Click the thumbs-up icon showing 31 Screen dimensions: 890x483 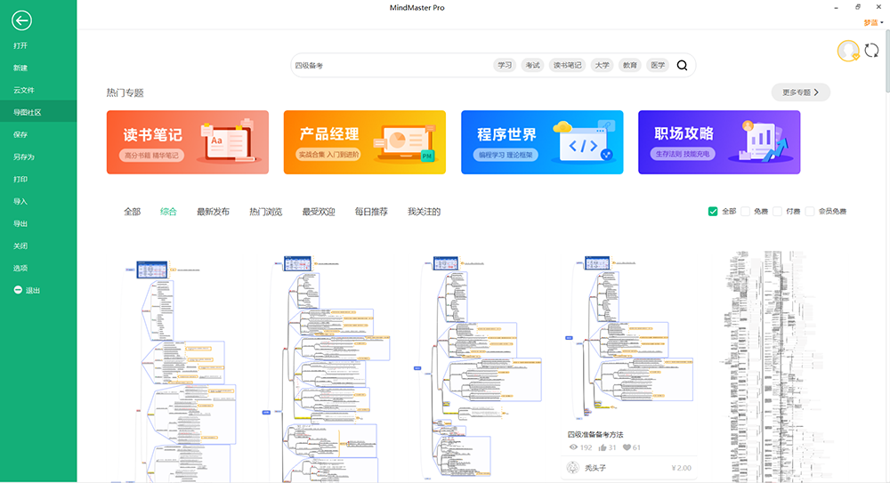(603, 447)
